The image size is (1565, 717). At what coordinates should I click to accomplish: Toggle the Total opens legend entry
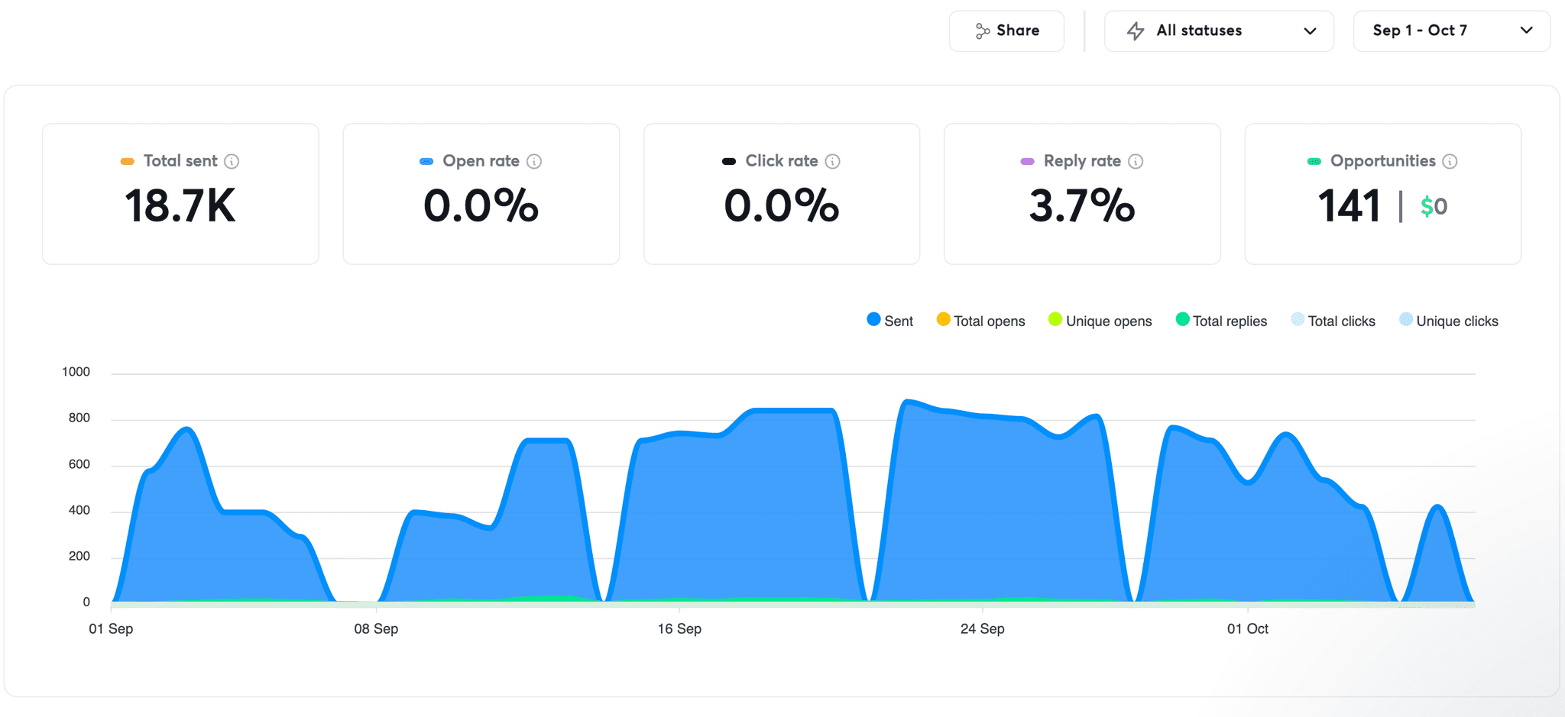[980, 321]
